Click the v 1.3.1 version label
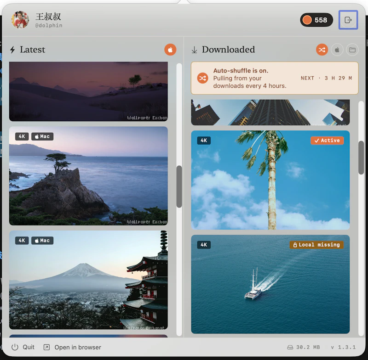Viewport: 368px width, 360px height. (x=343, y=347)
